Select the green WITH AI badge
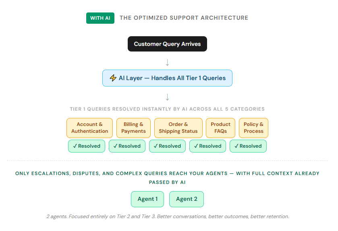The width and height of the screenshot is (338, 231). [100, 18]
